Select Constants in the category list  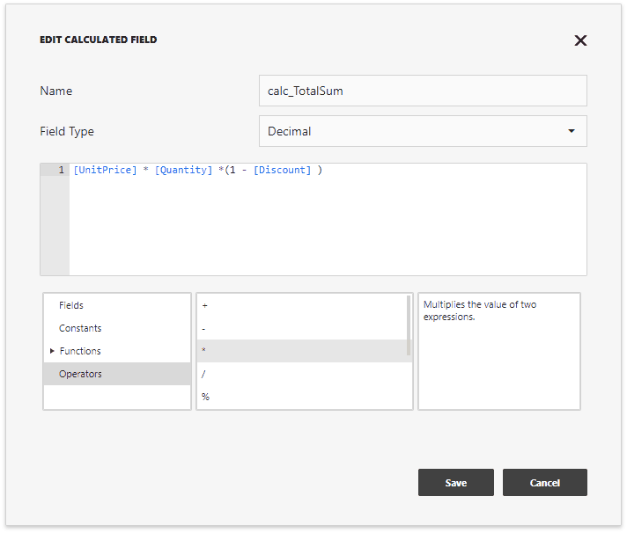pyautogui.click(x=80, y=328)
